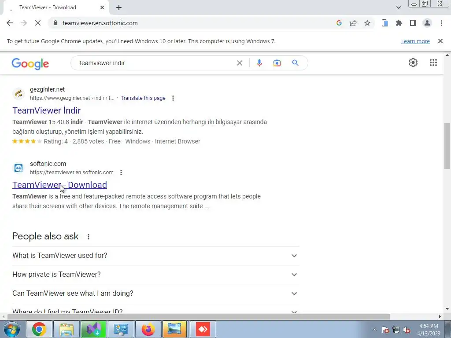Open Google quick settings gear
Viewport: 451px width, 338px height.
point(413,62)
